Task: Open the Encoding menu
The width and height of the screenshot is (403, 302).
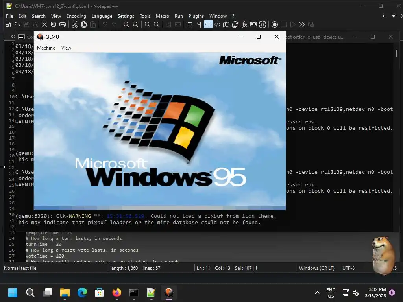Action: pos(76,16)
